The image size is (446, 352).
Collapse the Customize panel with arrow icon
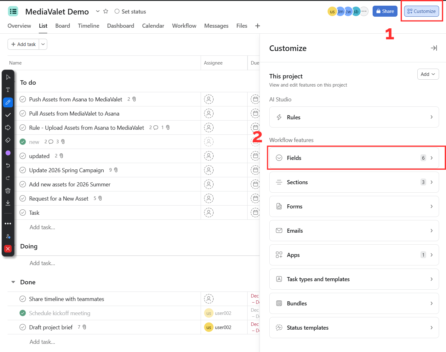434,48
